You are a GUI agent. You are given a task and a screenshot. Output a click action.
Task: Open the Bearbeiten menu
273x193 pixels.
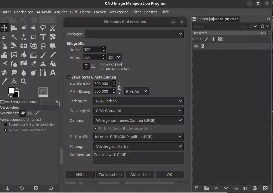tap(23, 12)
